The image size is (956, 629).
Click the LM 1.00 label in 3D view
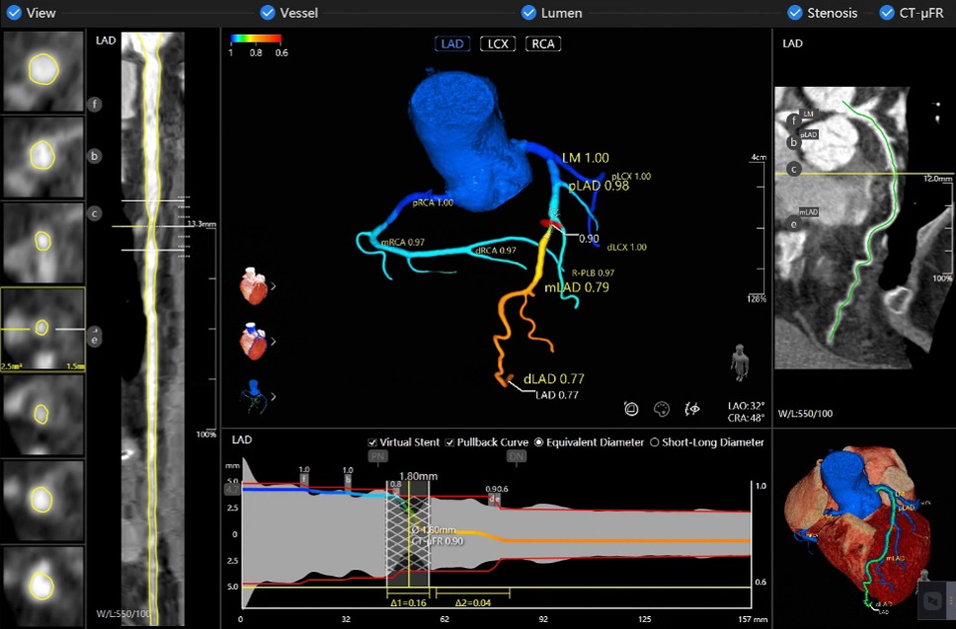click(x=586, y=158)
